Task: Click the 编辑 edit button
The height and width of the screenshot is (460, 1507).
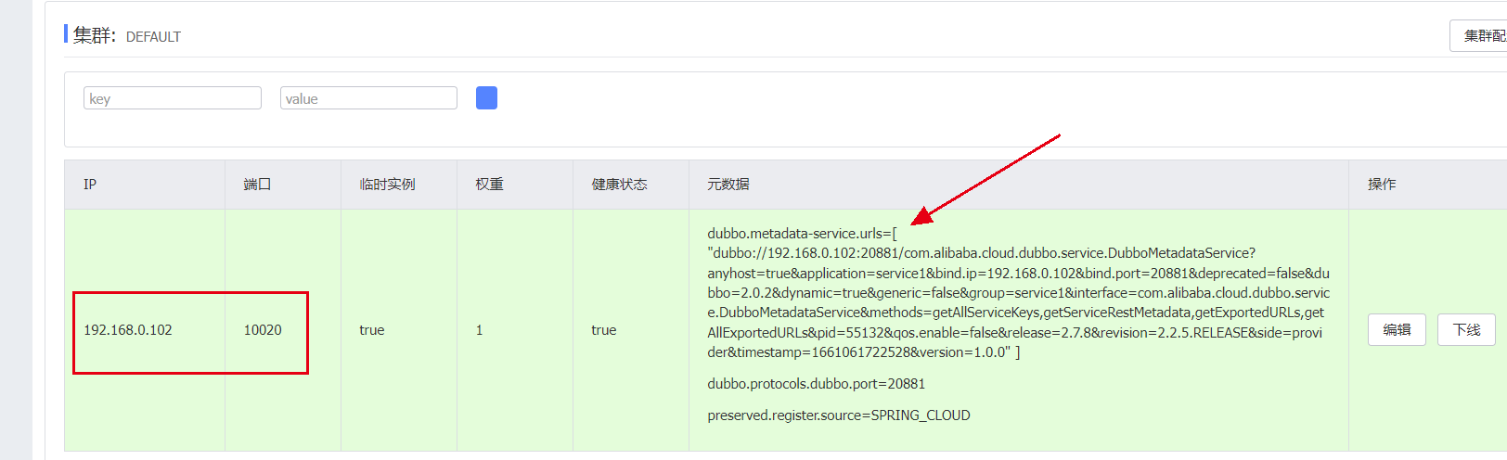Action: coord(1397,330)
